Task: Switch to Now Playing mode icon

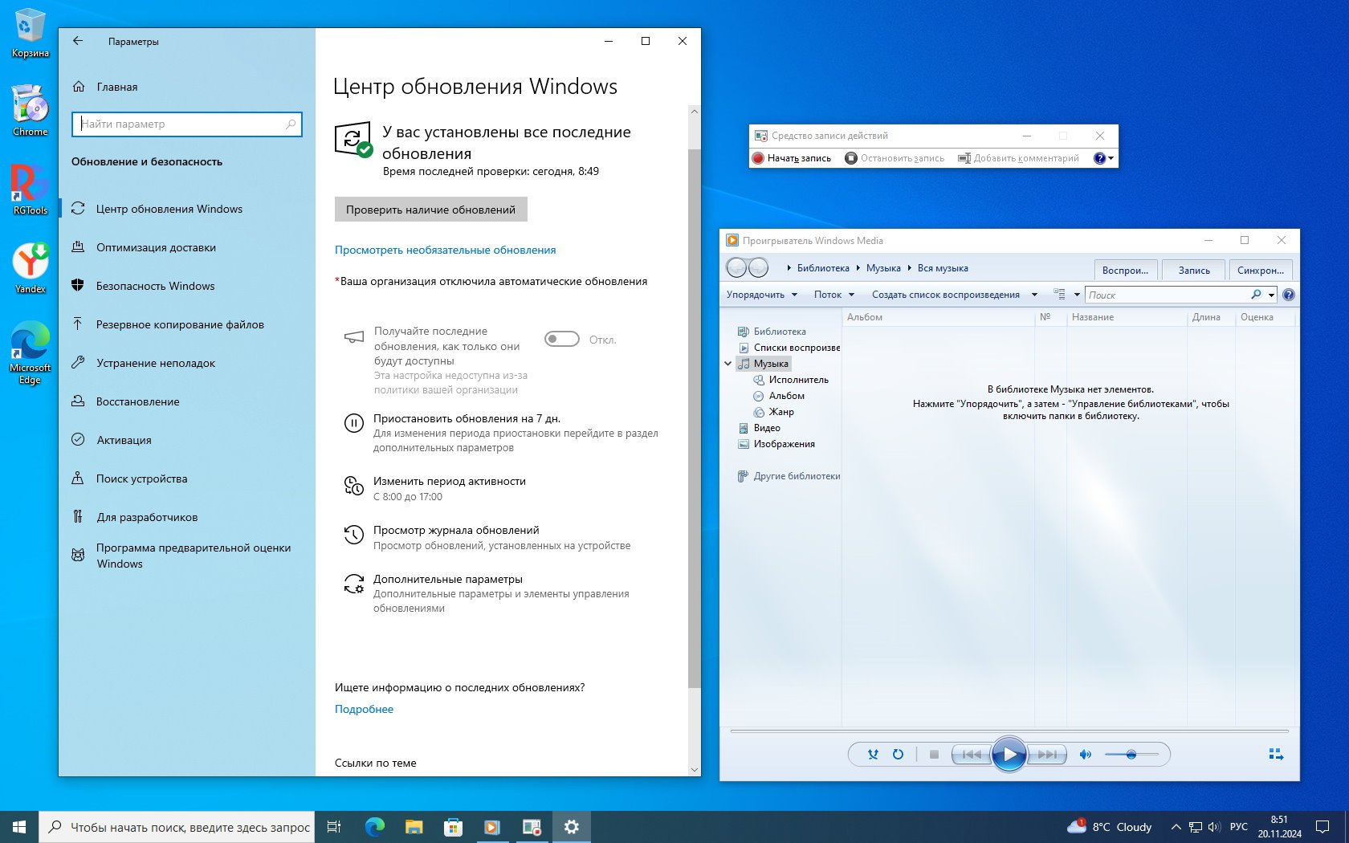Action: tap(1275, 754)
